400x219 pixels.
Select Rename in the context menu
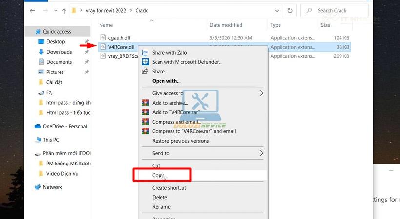161,207
